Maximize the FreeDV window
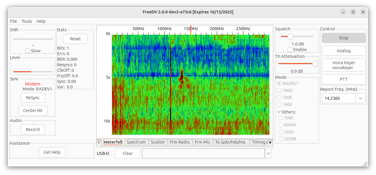 click(x=353, y=12)
